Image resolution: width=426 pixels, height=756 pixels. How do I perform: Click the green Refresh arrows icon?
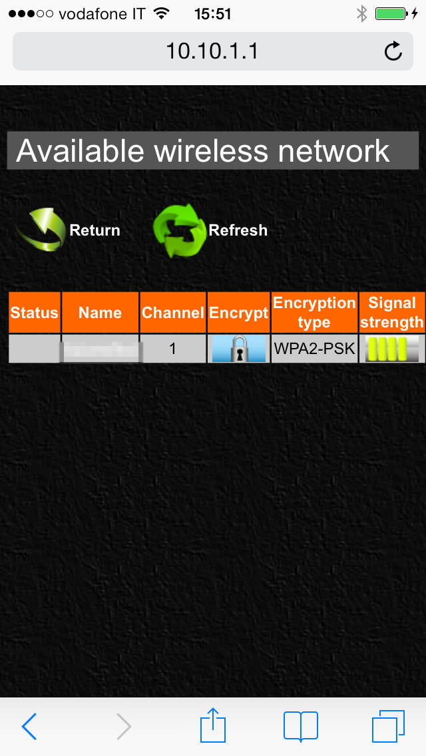[178, 230]
